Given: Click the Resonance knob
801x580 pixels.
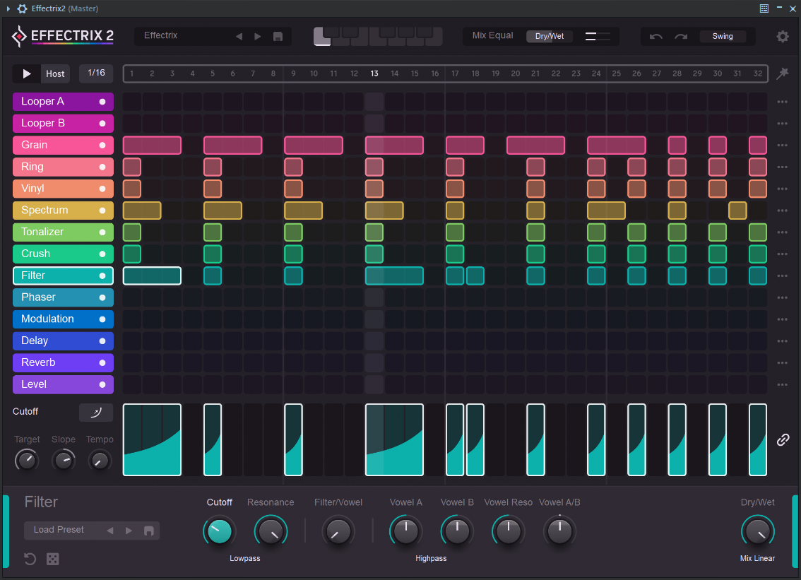Looking at the screenshot, I should (271, 532).
